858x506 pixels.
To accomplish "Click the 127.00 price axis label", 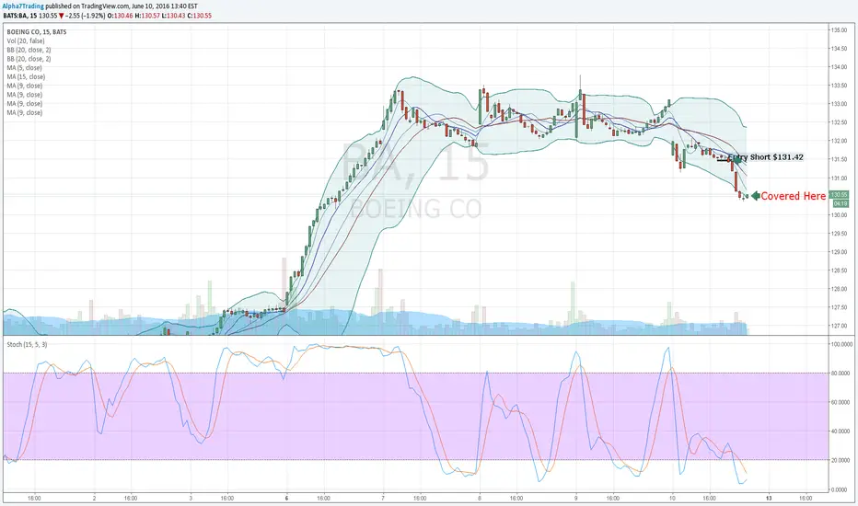I will pyautogui.click(x=840, y=327).
